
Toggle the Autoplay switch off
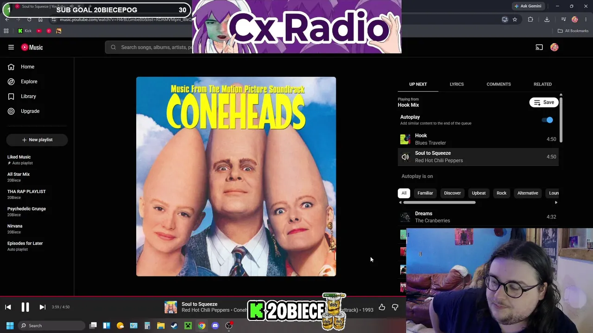[548, 120]
